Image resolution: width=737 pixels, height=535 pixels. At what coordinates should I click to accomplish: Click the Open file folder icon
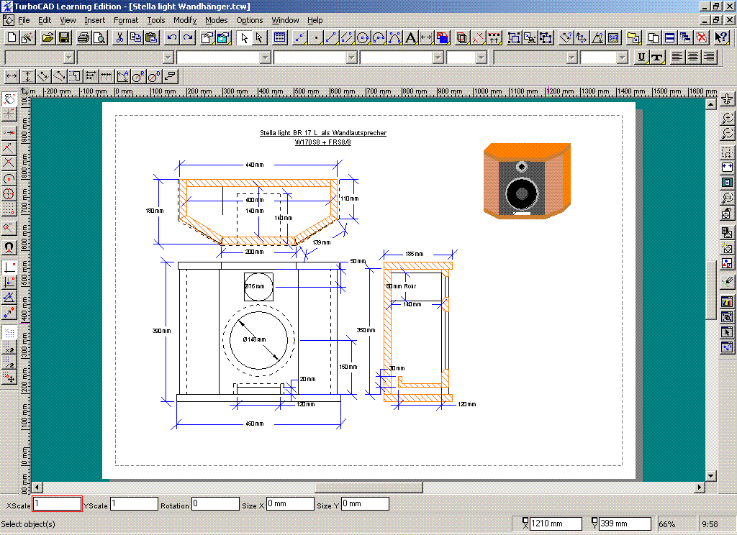(48, 37)
